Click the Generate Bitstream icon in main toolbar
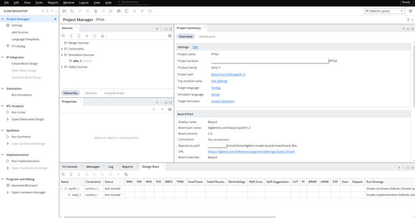Screen dimensions: 415x218 pos(119,11)
